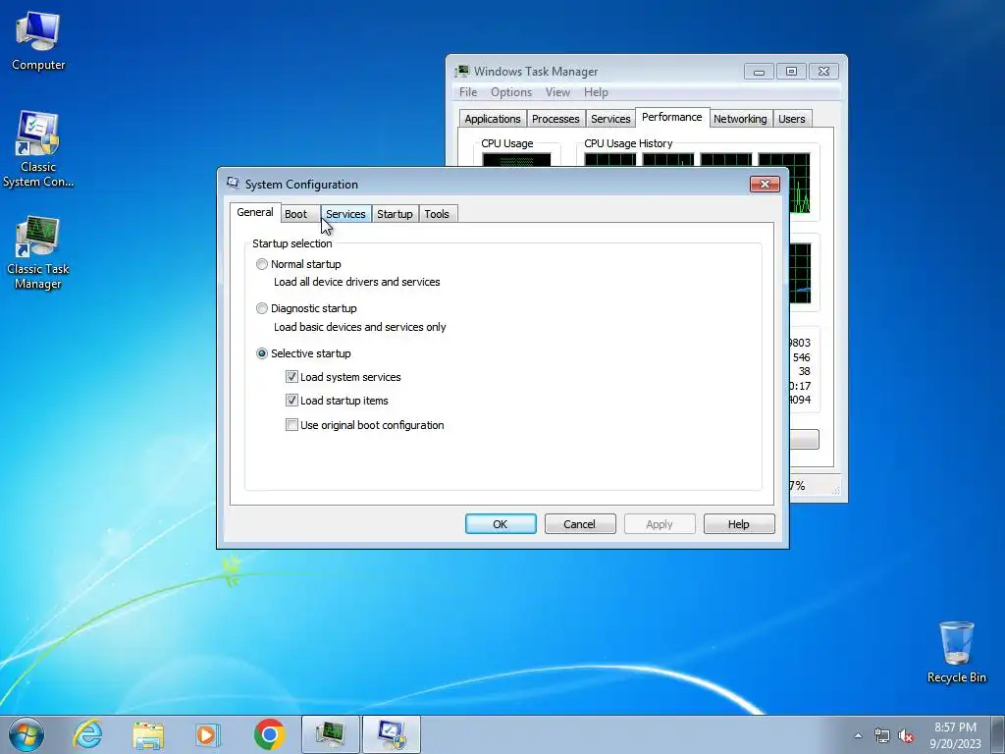Open the clock showing 8:57 PM
Image resolution: width=1005 pixels, height=754 pixels.
pos(955,735)
